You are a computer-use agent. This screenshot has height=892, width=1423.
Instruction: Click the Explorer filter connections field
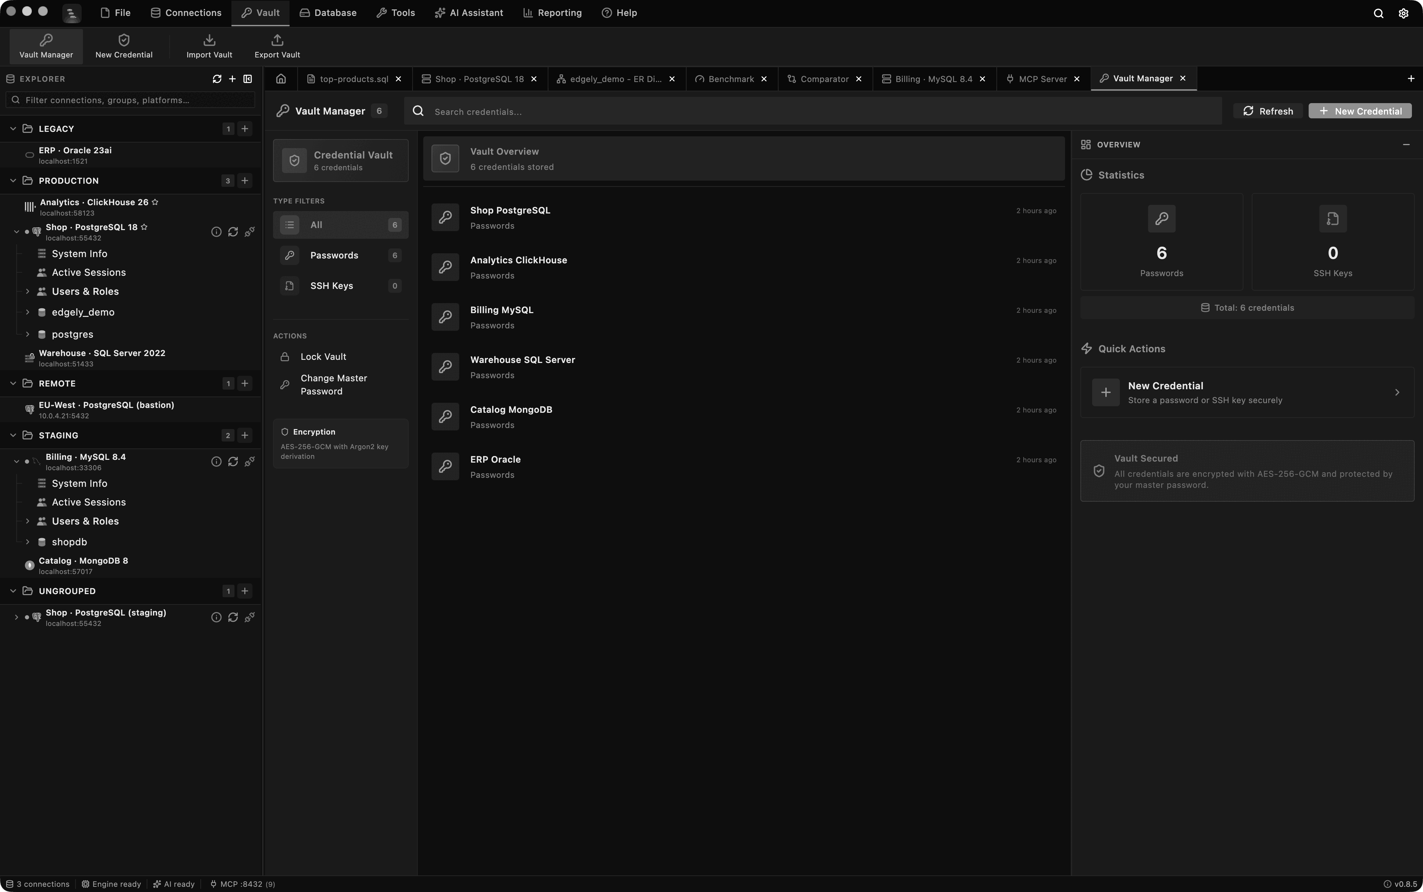(x=130, y=100)
